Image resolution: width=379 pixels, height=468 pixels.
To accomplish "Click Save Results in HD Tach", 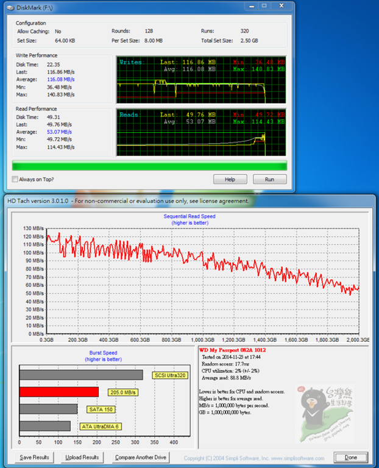I will point(35,457).
